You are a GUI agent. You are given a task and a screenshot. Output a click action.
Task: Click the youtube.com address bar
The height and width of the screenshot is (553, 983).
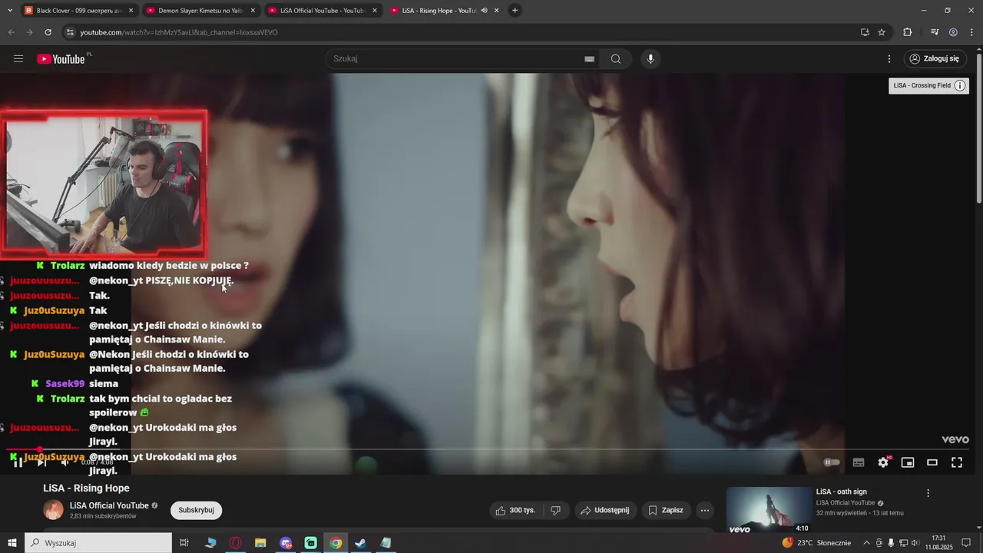click(x=461, y=32)
